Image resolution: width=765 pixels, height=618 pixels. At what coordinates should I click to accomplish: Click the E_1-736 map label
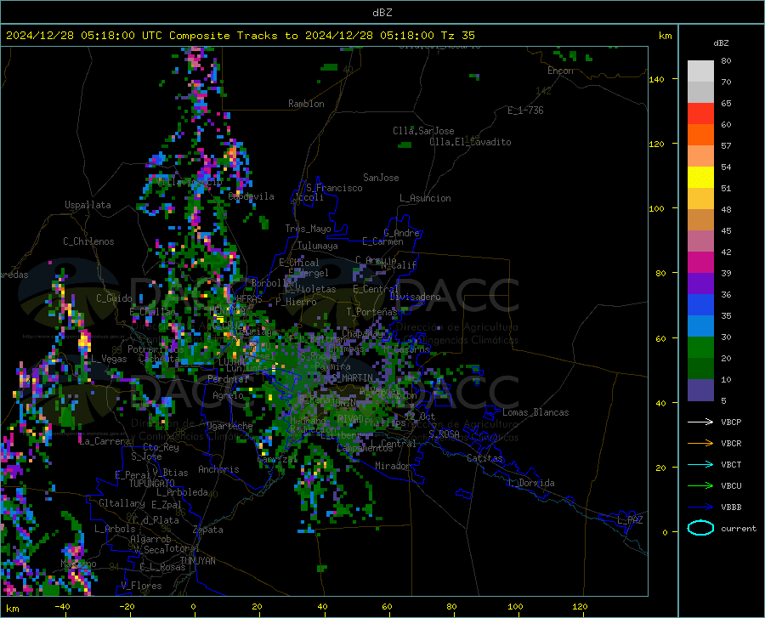click(x=525, y=111)
